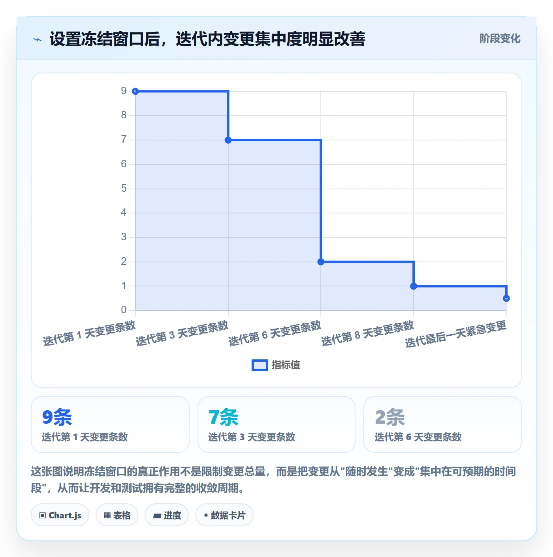Image resolution: width=553 pixels, height=557 pixels.
Task: Click the square icon in the Chart.js tag
Action: [x=43, y=516]
